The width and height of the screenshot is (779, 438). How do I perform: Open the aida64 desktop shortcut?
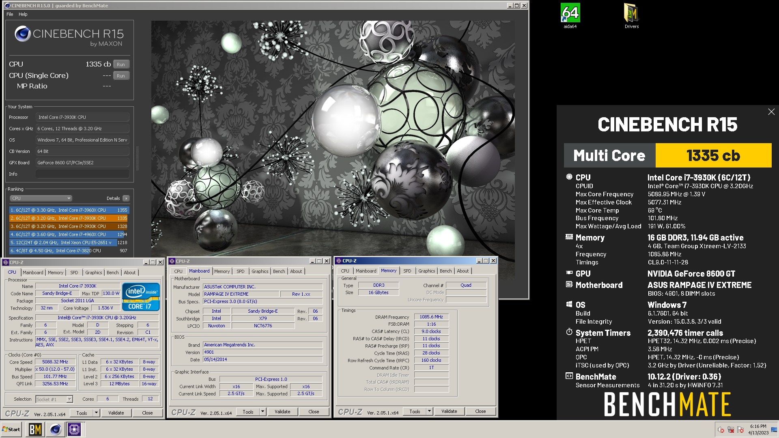(x=570, y=16)
